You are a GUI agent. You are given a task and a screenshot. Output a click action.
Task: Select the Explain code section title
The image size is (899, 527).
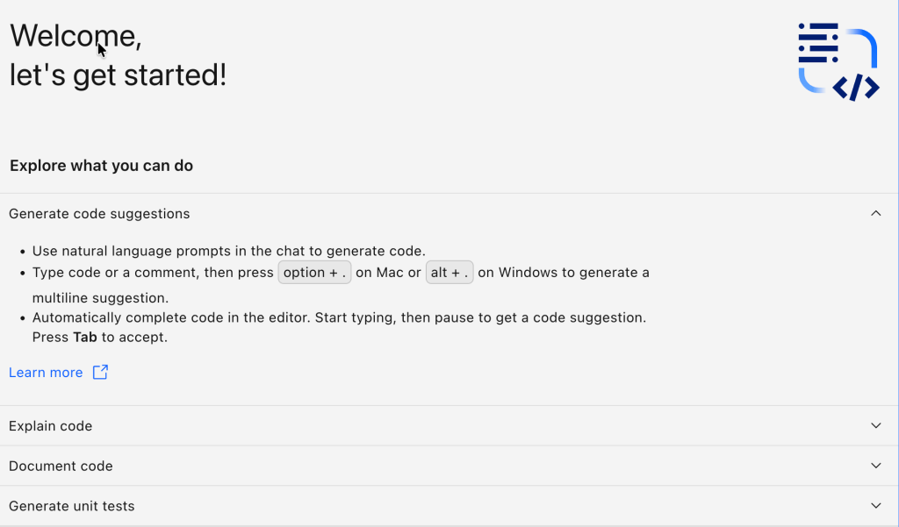(x=51, y=426)
